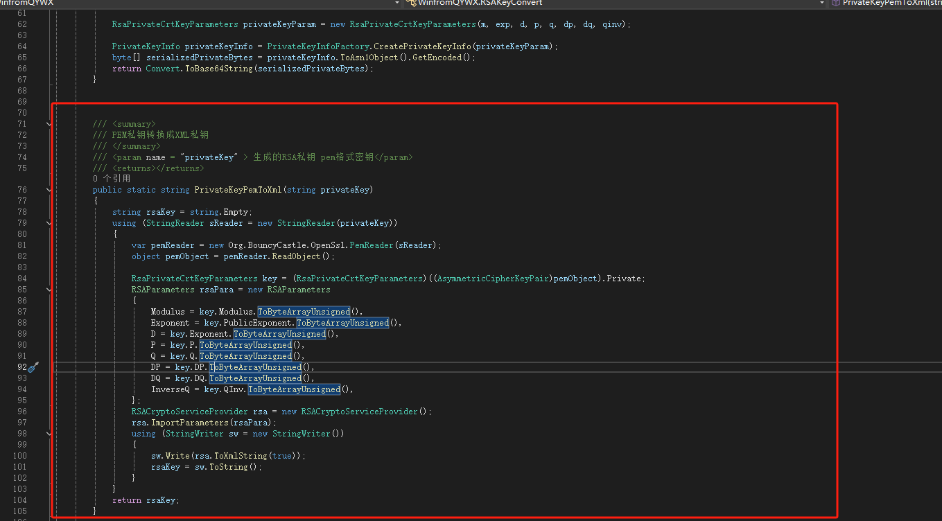Open the '0 个引用' references CodeLens link
Viewport: 942px width, 521px height.
pyautogui.click(x=112, y=179)
